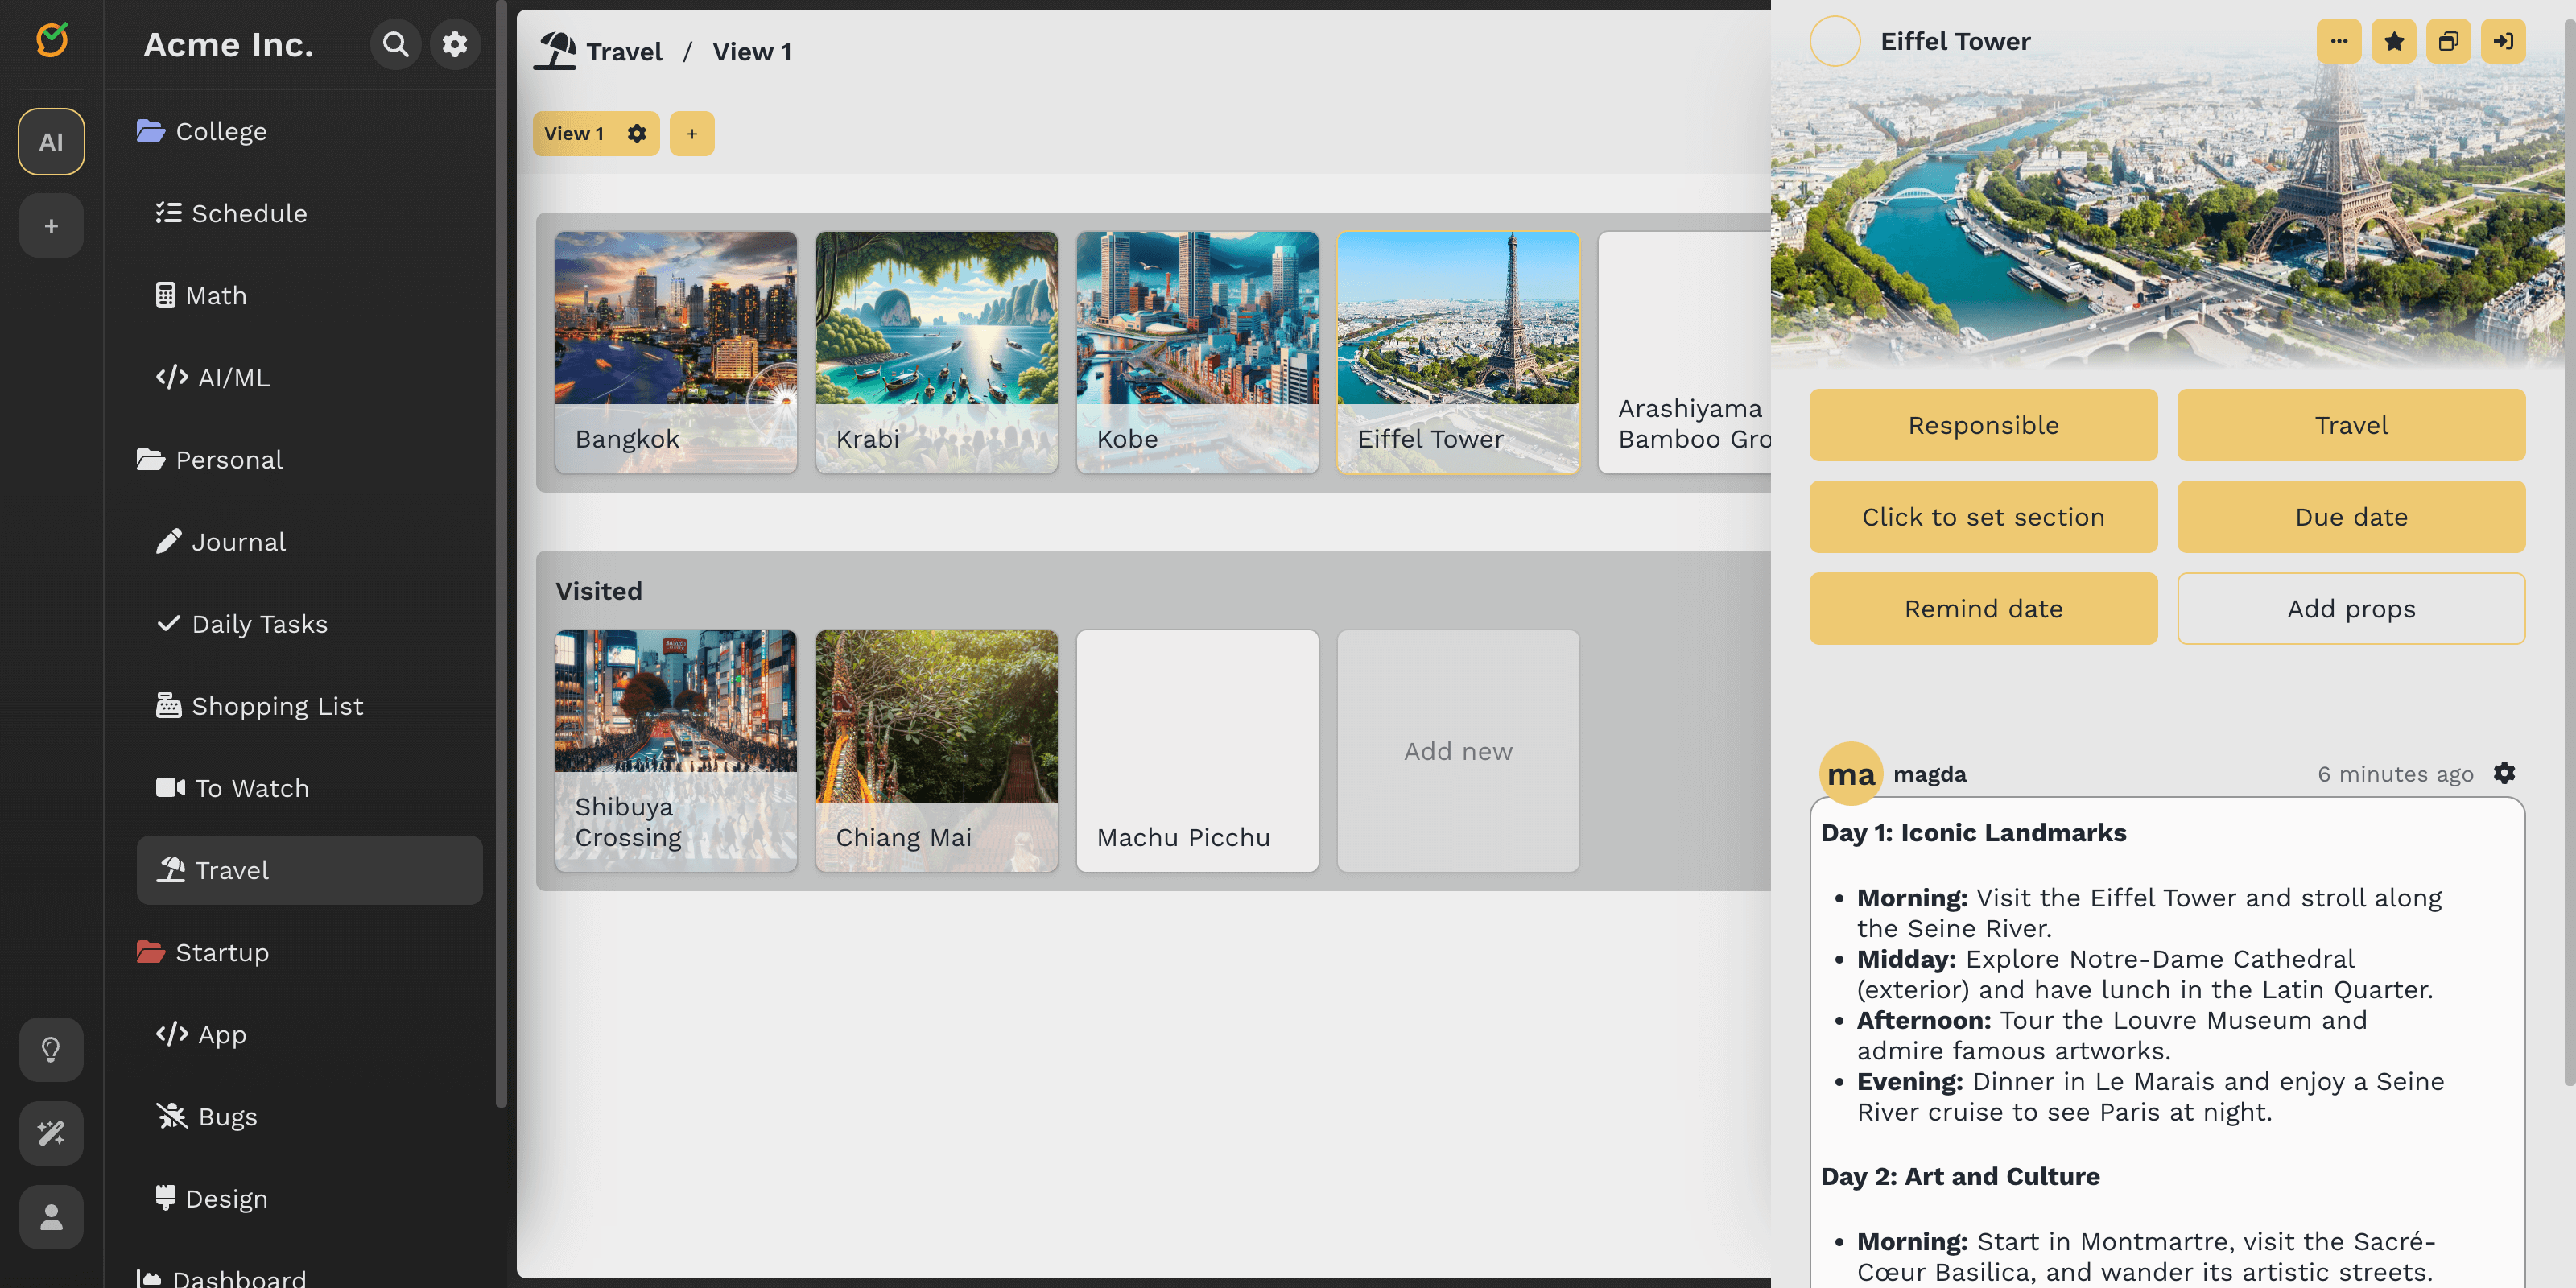Open the Daily Tasks project
Viewport: 2576px width, 1288px height.
[310, 623]
